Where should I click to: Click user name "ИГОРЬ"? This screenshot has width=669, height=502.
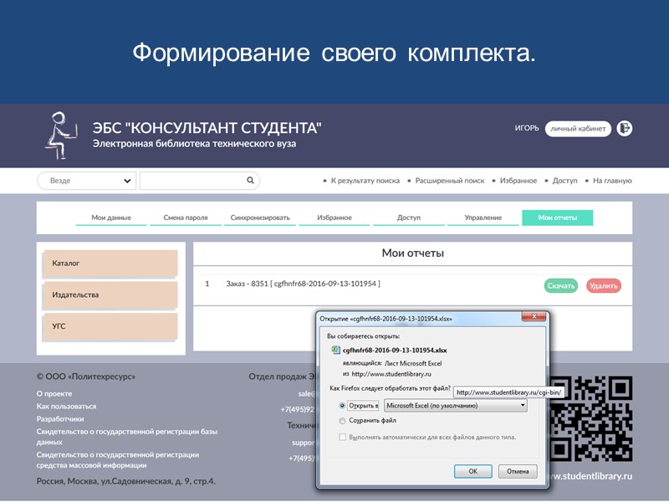(x=527, y=128)
